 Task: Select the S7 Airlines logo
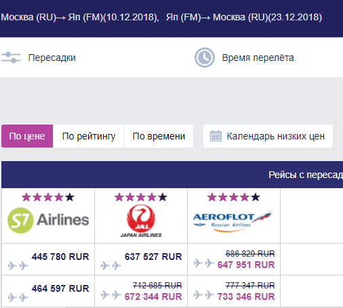pos(48,220)
